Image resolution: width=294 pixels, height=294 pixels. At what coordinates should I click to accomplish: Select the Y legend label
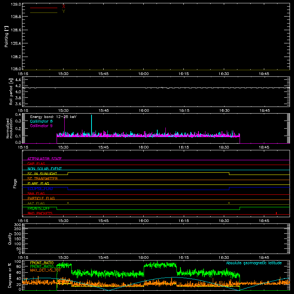(64, 11)
